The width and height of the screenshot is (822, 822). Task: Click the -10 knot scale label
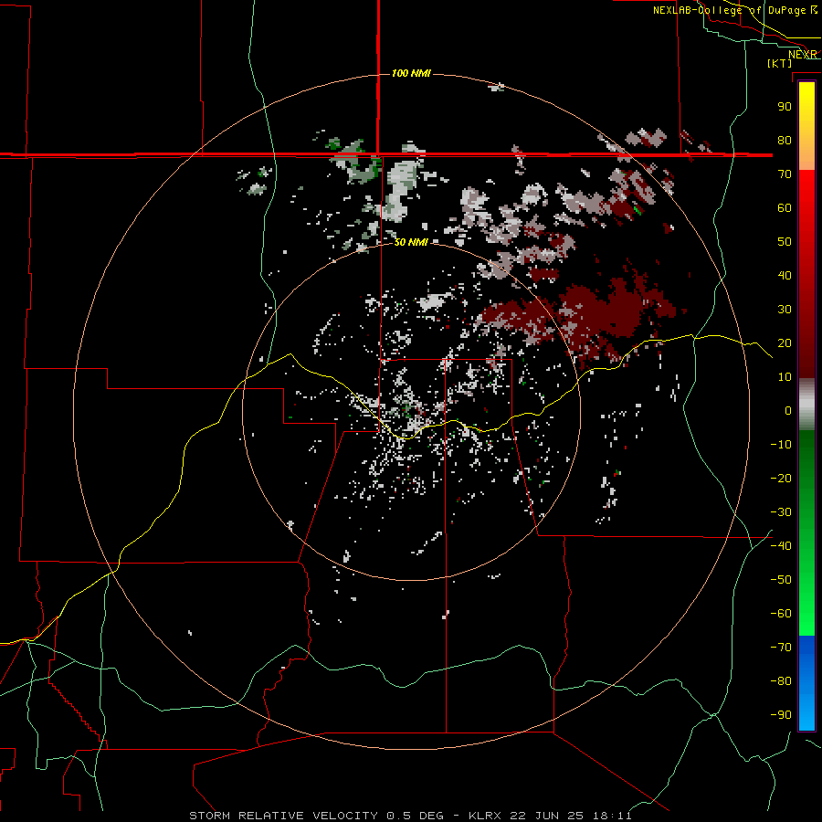point(781,445)
